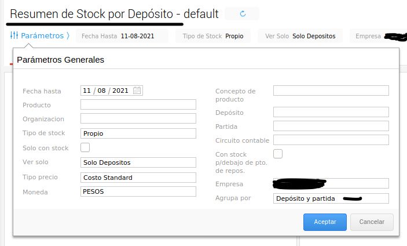
Task: Click the Producto input field
Action: pos(138,104)
